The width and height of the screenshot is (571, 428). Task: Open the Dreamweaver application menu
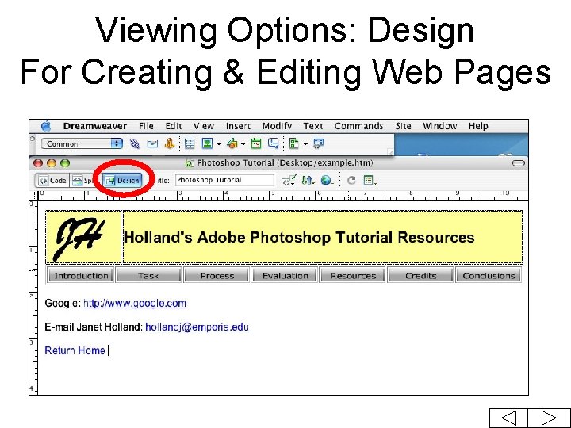[x=95, y=126]
